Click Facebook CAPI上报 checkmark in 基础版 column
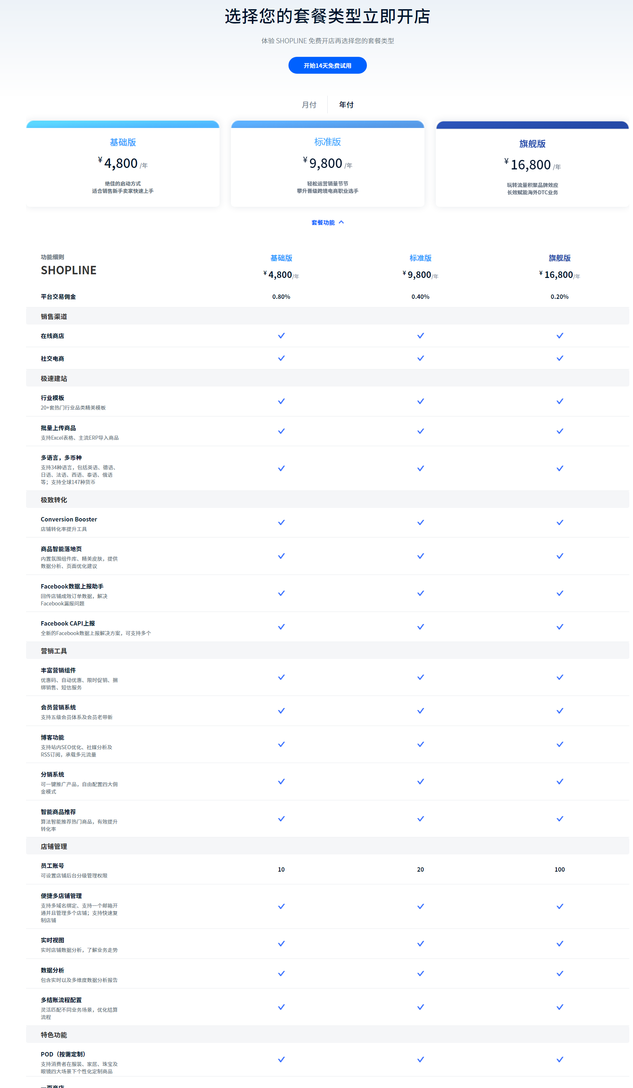The height and width of the screenshot is (1088, 633). [281, 627]
